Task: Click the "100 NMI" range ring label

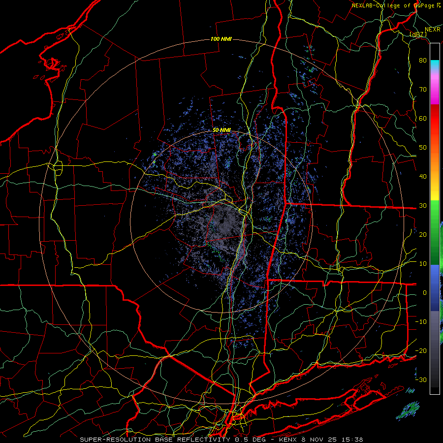Action: [x=221, y=39]
